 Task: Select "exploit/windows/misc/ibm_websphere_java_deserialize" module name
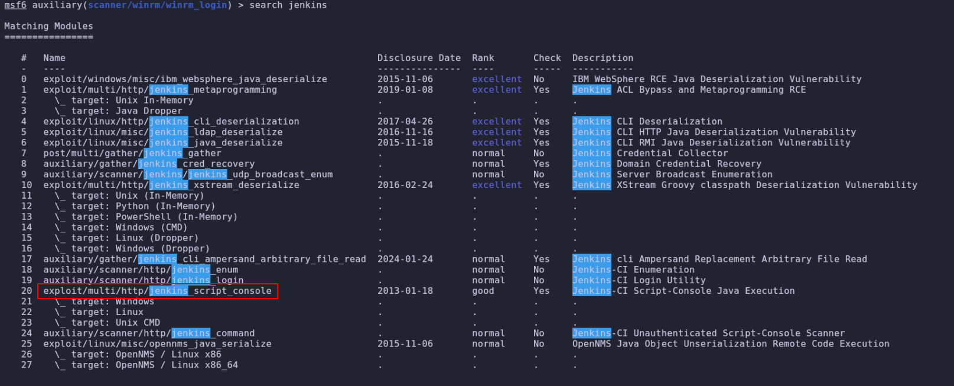tap(185, 79)
